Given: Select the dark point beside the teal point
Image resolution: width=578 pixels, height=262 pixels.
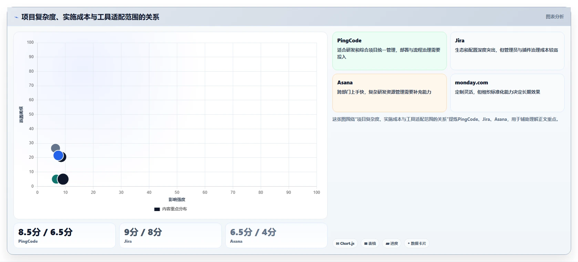Looking at the screenshot, I should [x=63, y=179].
